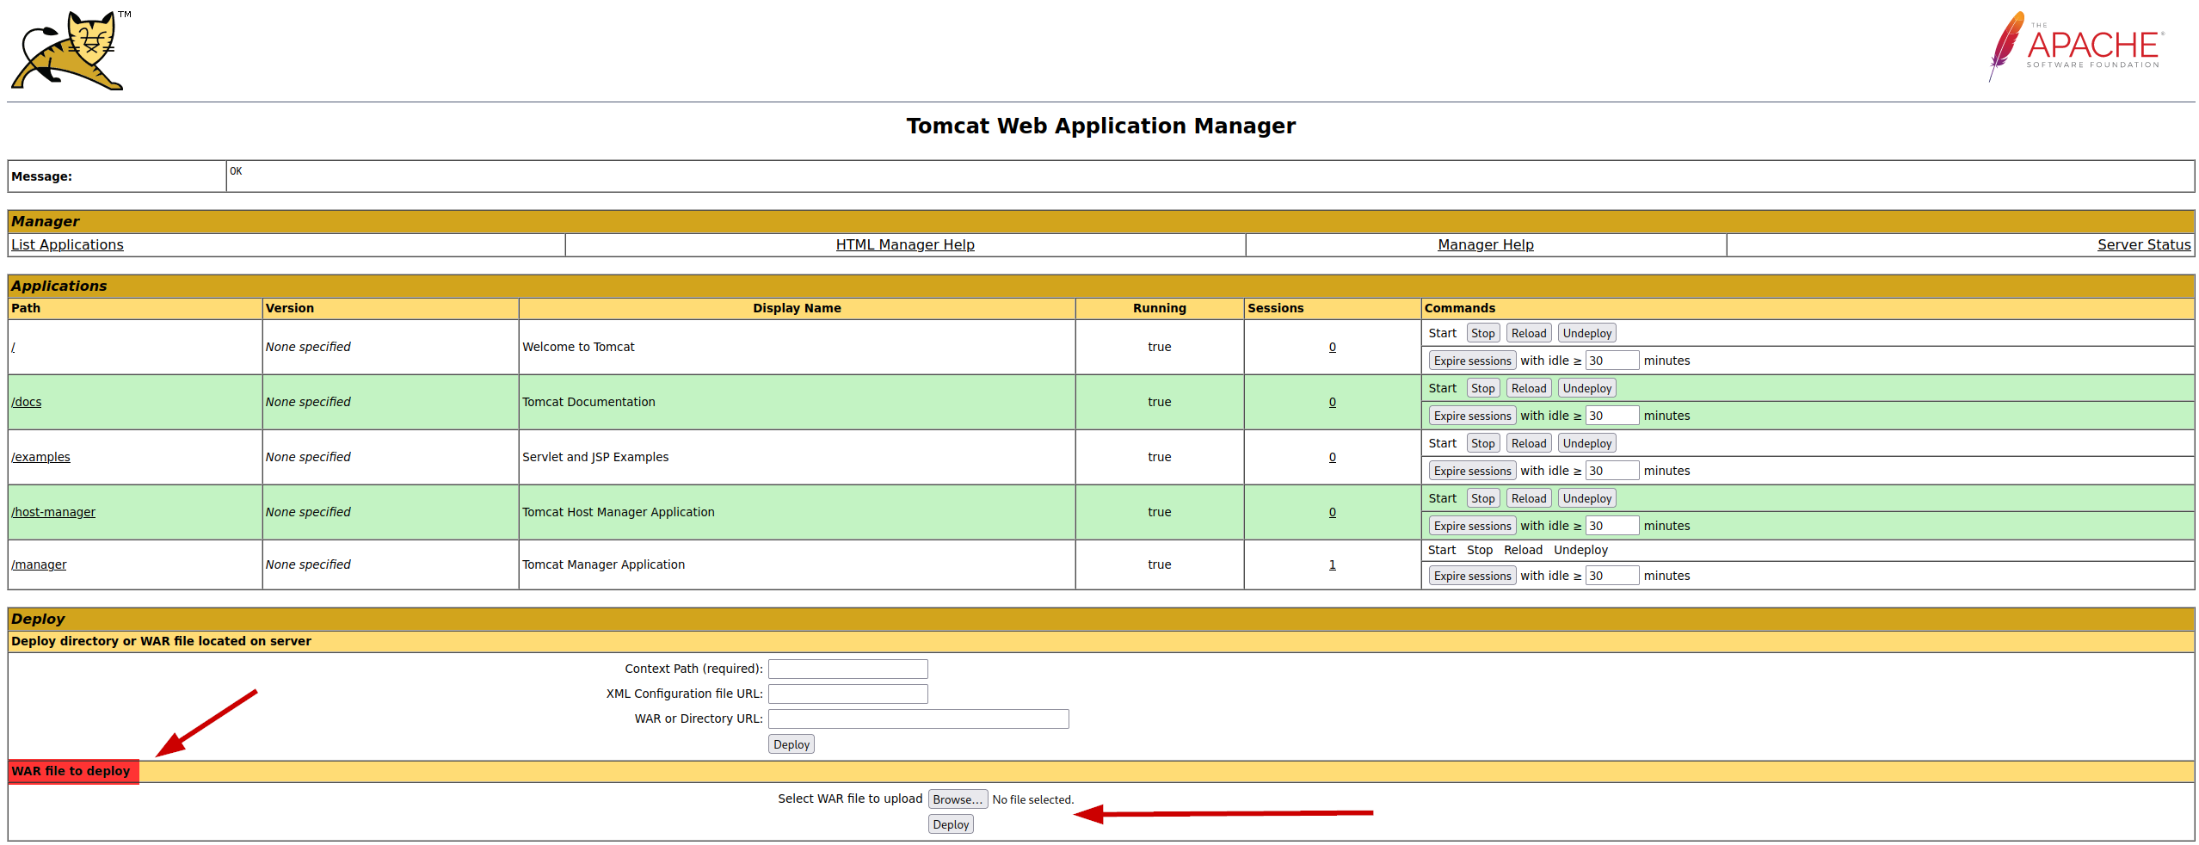Go to Server Status page
Viewport: 2199px width, 845px height.
(2144, 245)
